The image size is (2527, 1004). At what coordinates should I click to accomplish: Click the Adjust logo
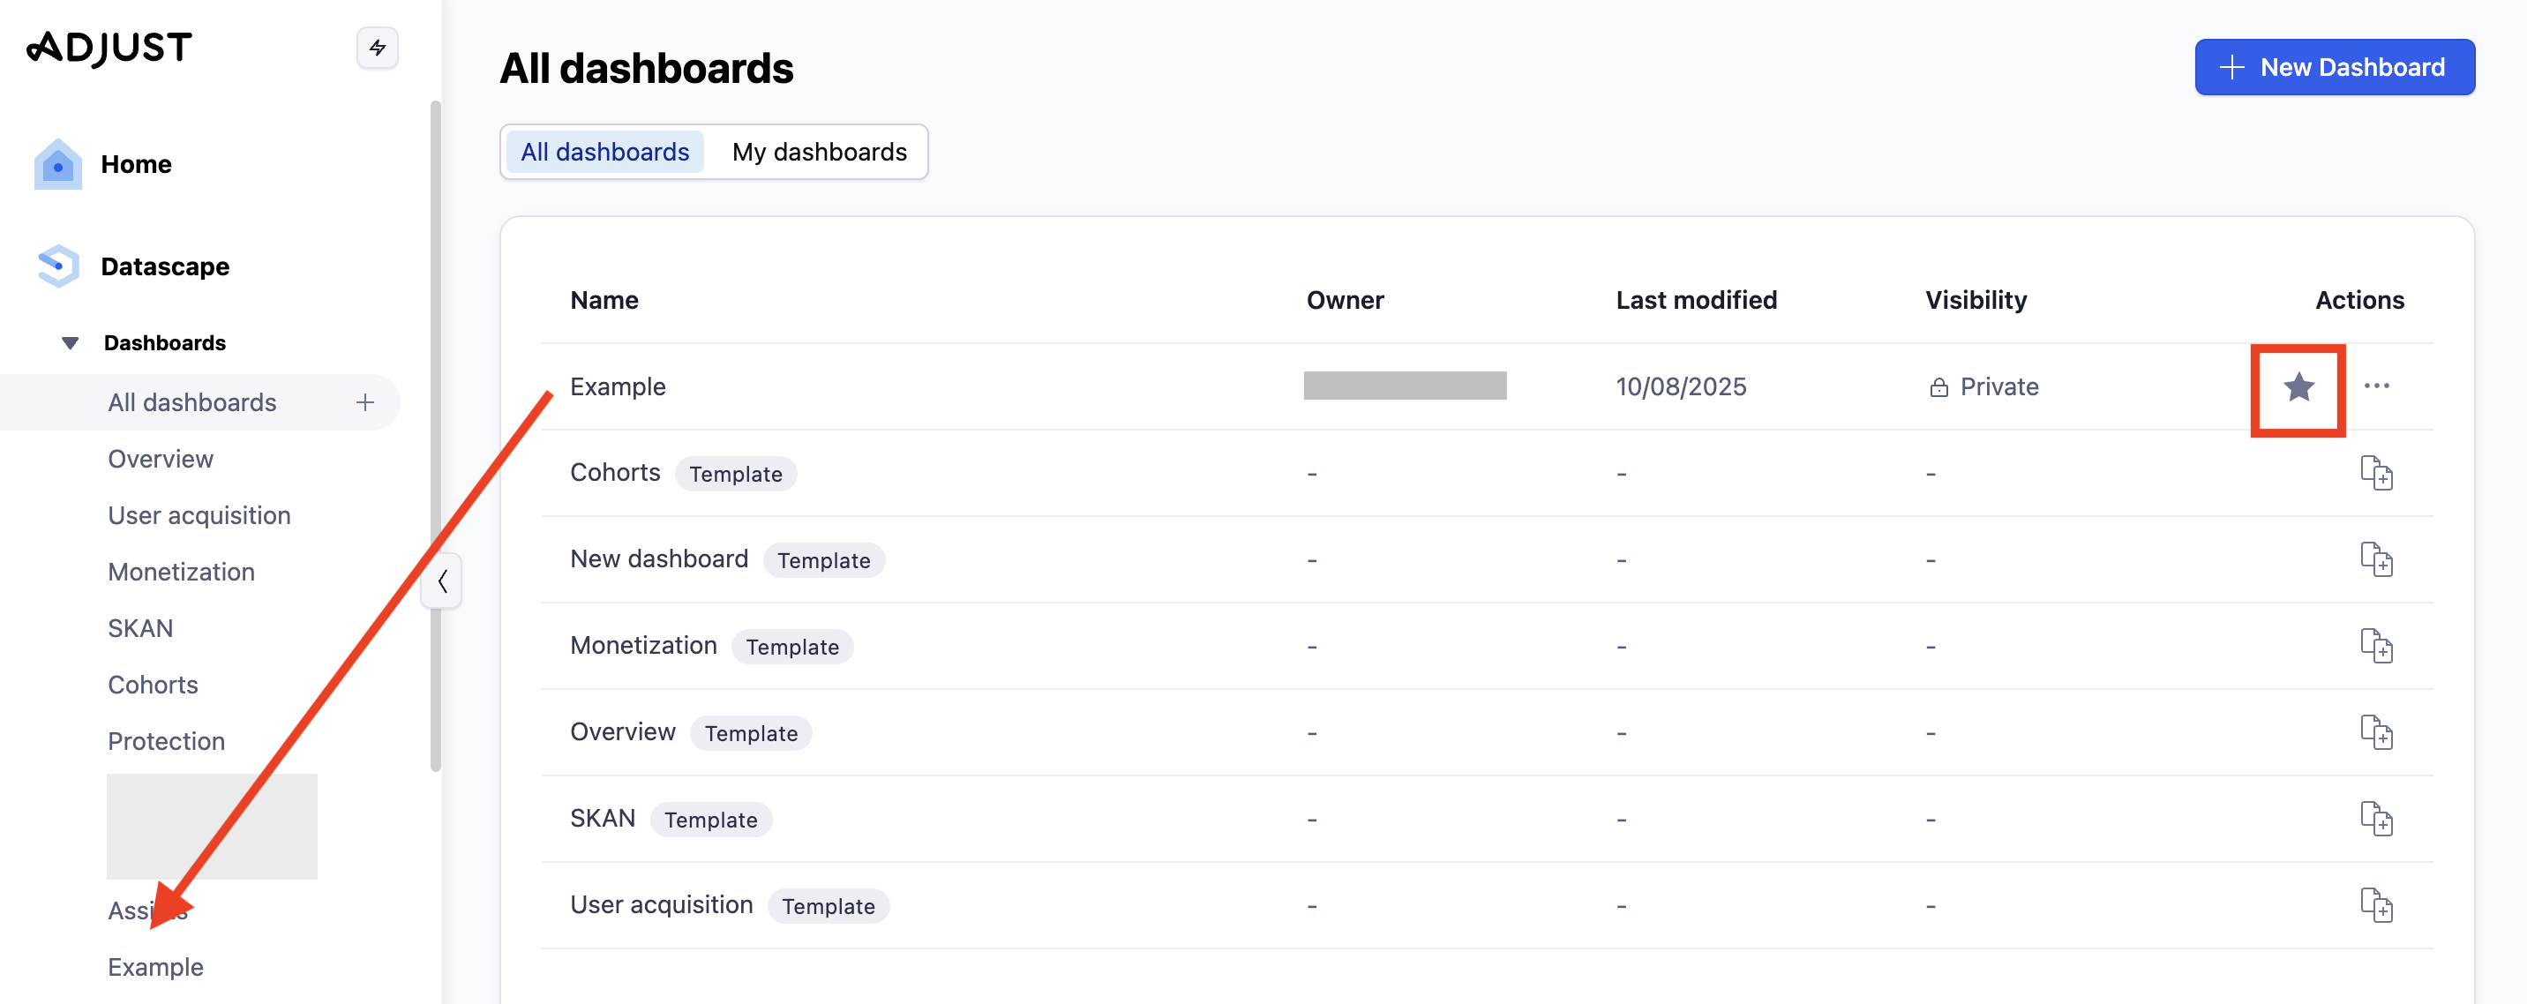[x=109, y=46]
